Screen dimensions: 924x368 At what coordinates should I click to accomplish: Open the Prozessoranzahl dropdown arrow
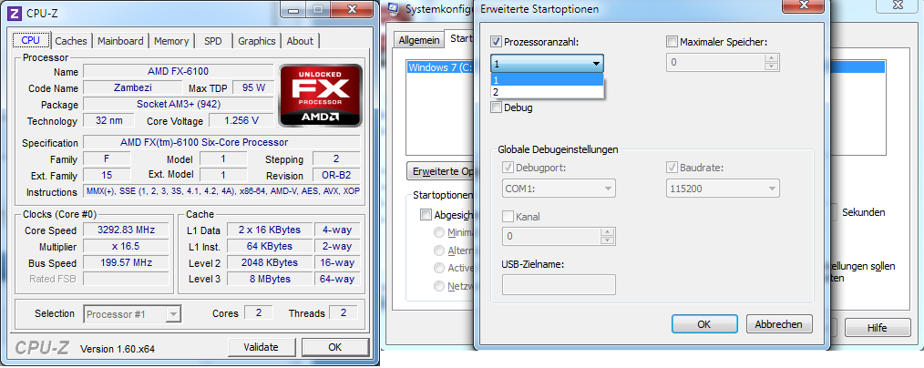(596, 63)
